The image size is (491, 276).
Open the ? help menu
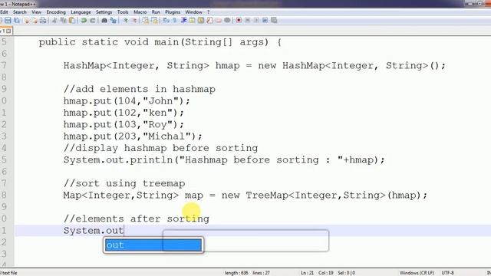pyautogui.click(x=208, y=12)
